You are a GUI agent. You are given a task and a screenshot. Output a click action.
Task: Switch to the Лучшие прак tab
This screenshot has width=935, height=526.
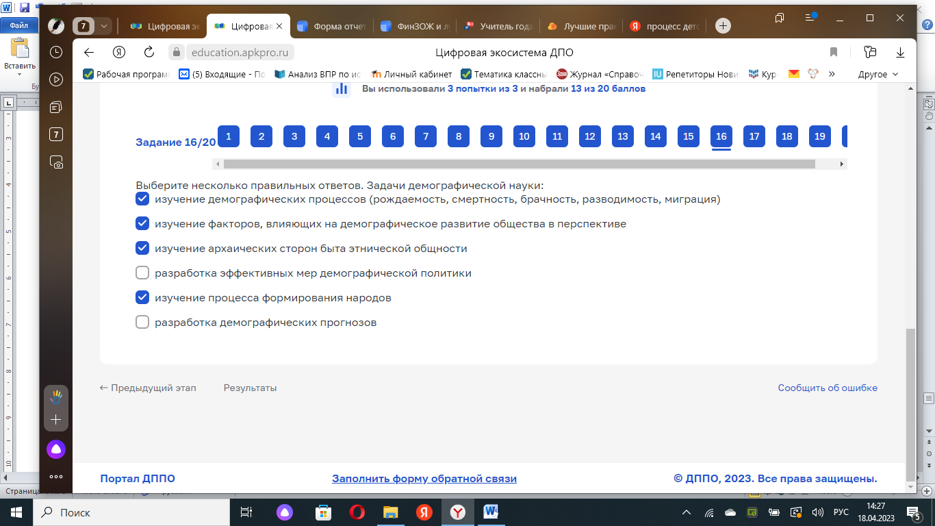pyautogui.click(x=581, y=26)
